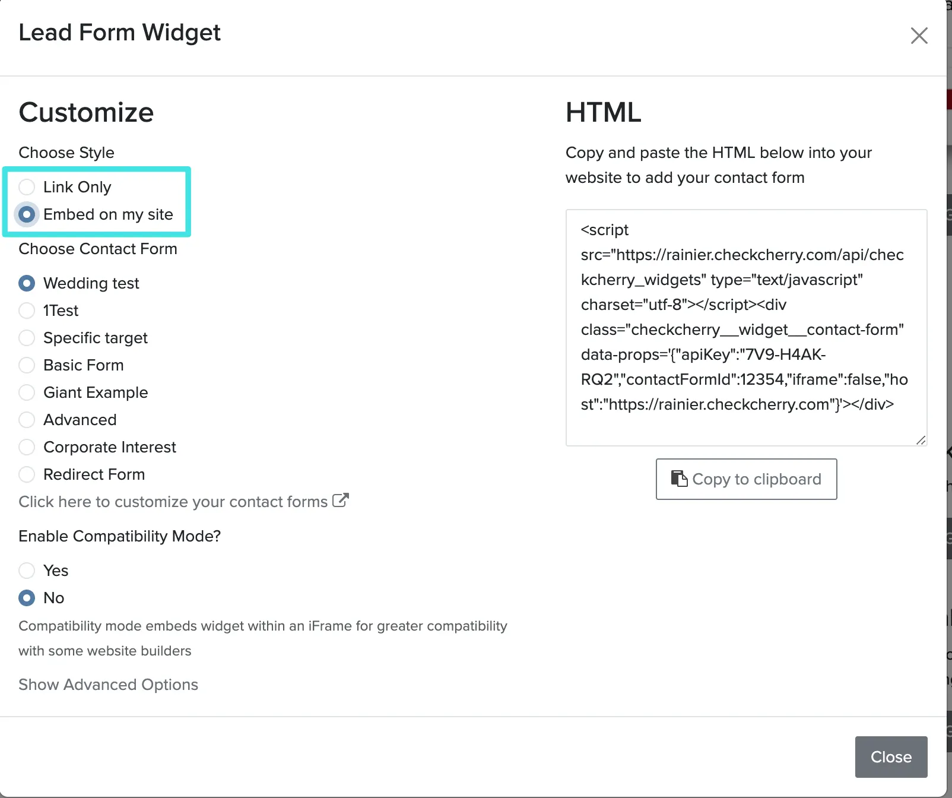Click the external link icon beside customize contact forms

pyautogui.click(x=341, y=500)
